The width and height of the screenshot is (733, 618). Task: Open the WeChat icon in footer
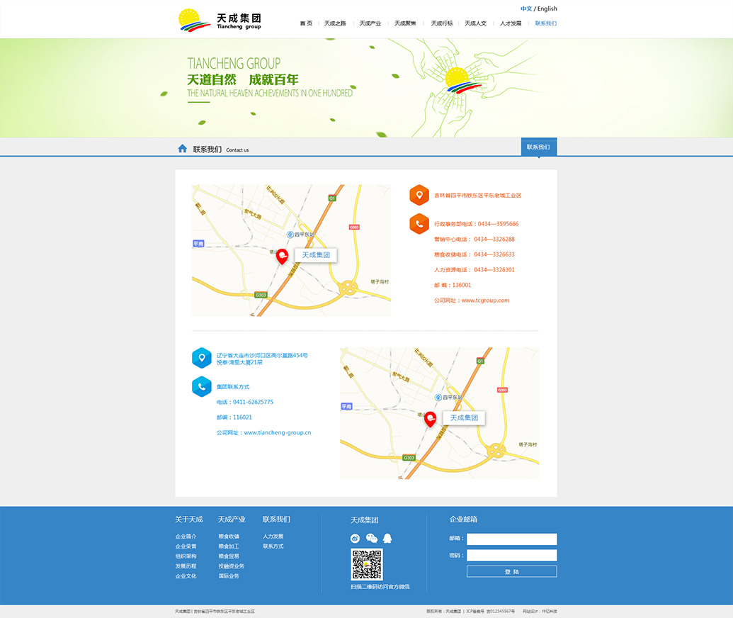point(371,539)
